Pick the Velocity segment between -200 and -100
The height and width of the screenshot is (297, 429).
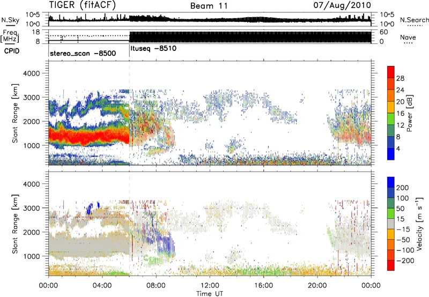coord(391,255)
